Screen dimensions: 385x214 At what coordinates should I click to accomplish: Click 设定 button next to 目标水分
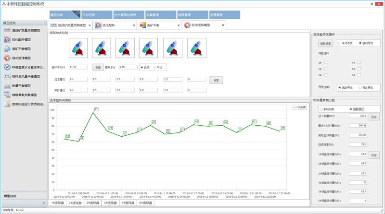coord(98,68)
